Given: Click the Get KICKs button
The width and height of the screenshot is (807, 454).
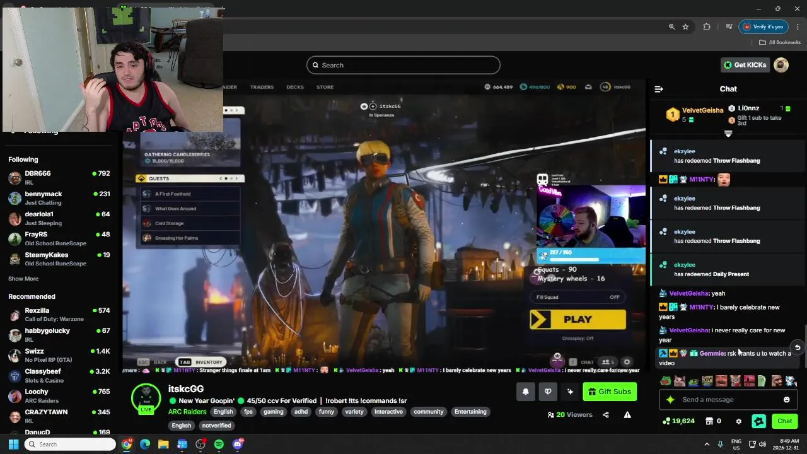Looking at the screenshot, I should pyautogui.click(x=745, y=65).
